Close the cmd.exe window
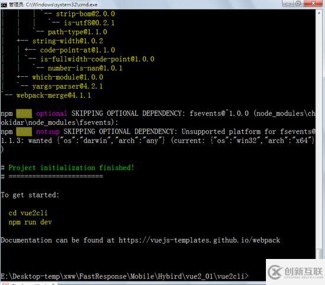The height and width of the screenshot is (285, 325). point(313,4)
